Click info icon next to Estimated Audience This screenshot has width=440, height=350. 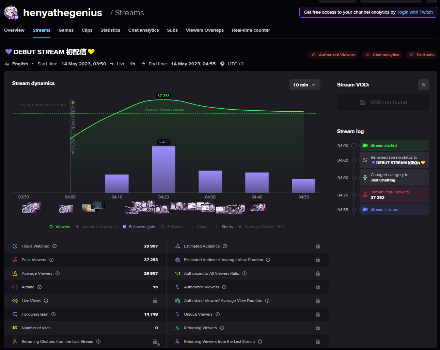tap(225, 246)
